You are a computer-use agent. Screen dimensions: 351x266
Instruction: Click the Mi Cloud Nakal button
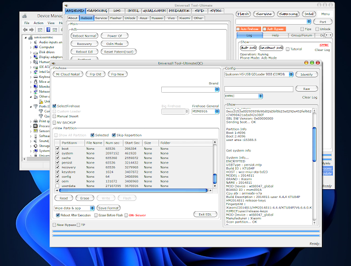pyautogui.click(x=68, y=74)
